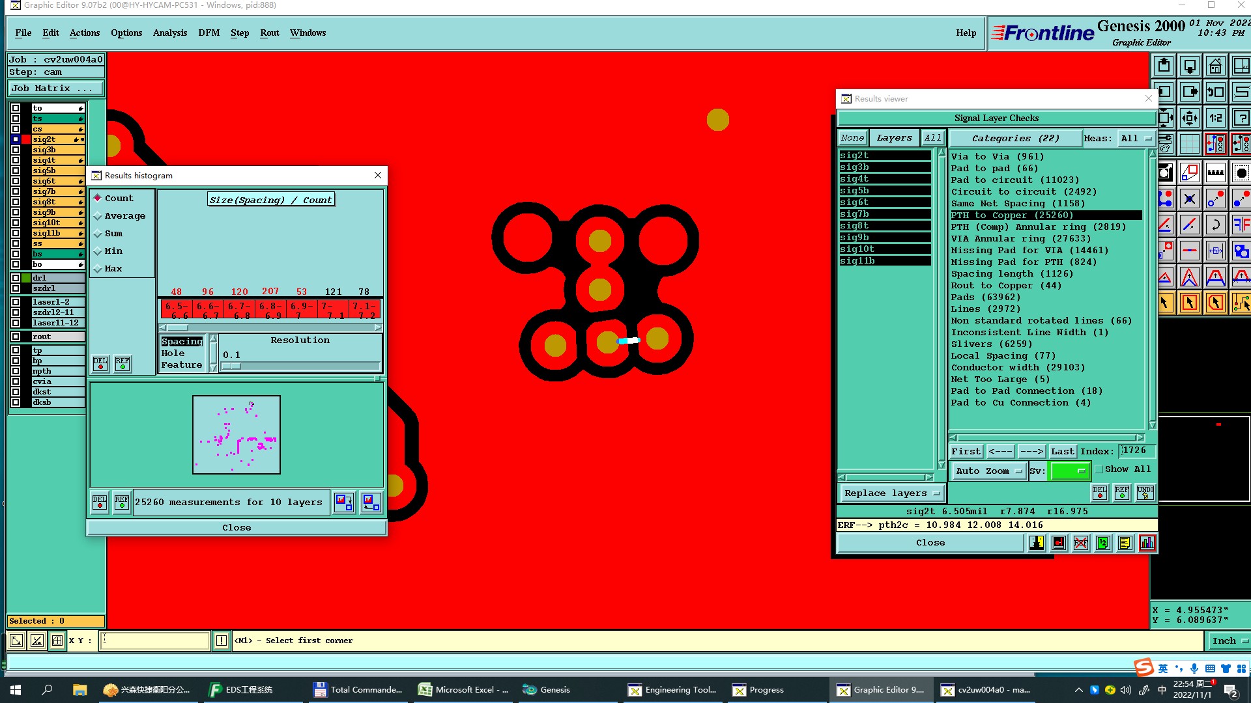Viewport: 1251px width, 703px height.
Task: Open the Analysis menu
Action: [169, 33]
